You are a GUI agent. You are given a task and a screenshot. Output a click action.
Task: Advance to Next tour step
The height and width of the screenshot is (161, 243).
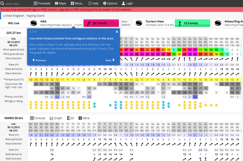point(110,60)
